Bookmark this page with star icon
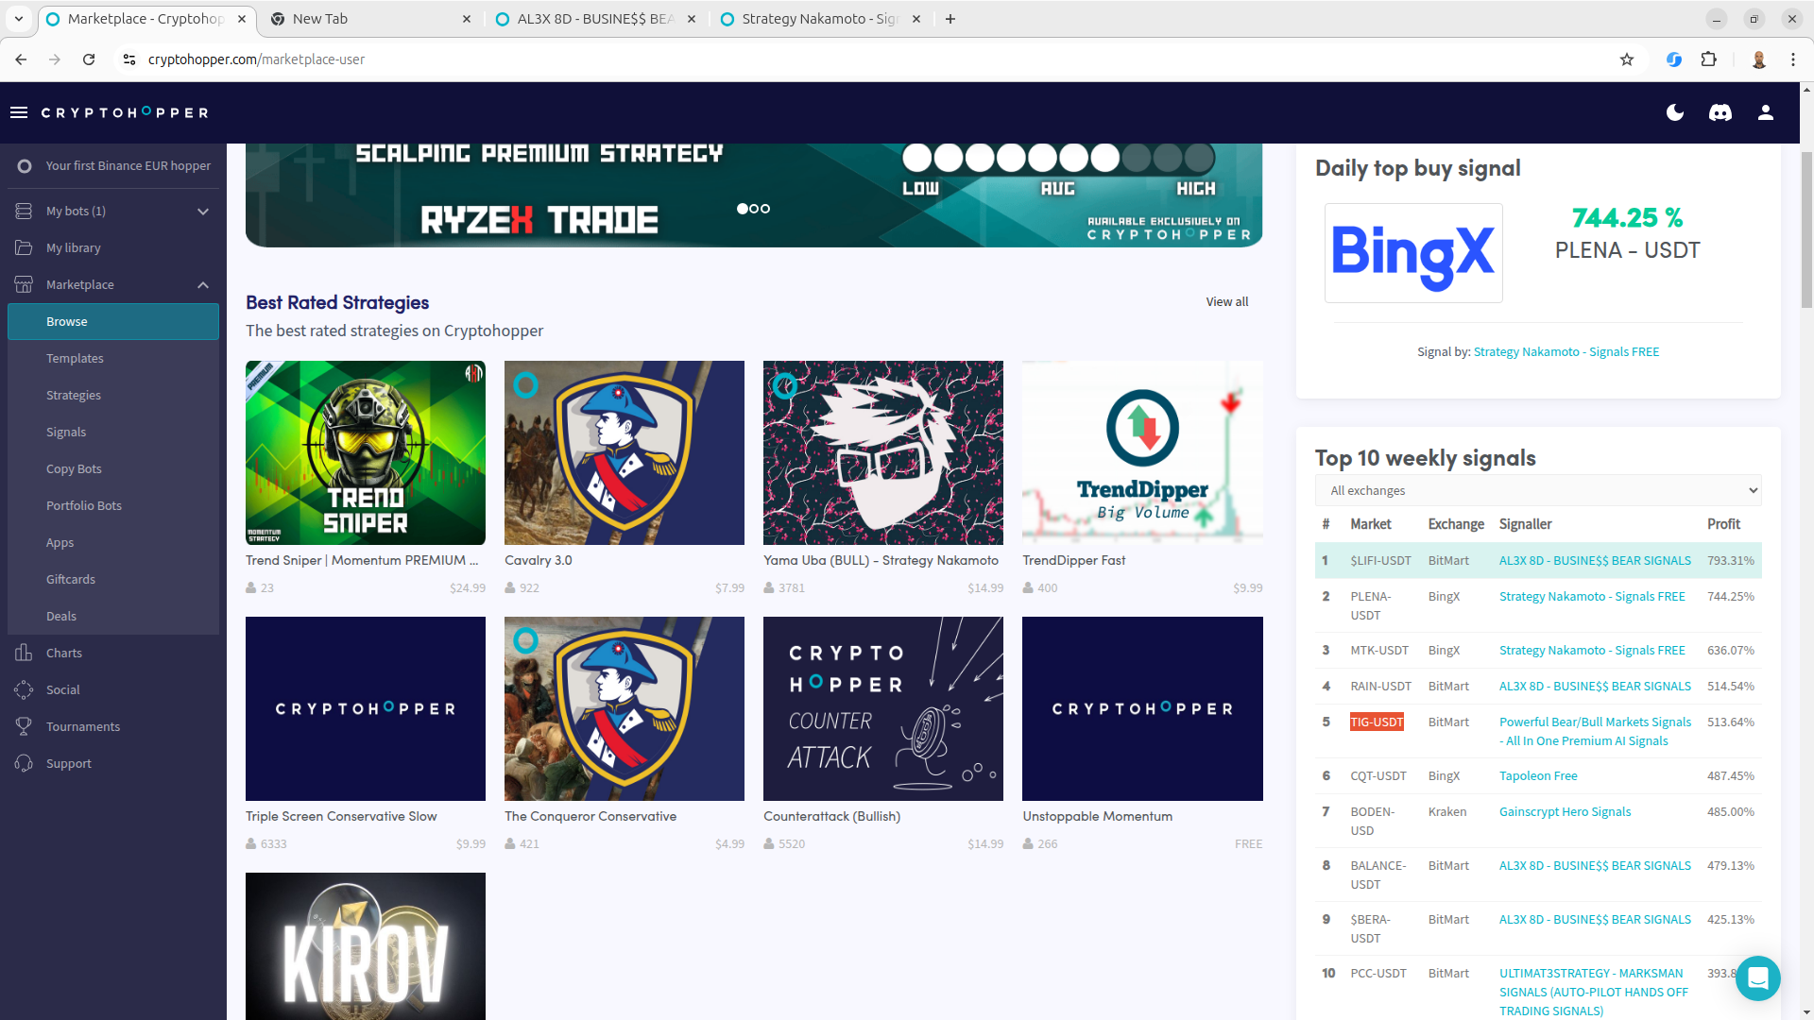 click(x=1627, y=59)
